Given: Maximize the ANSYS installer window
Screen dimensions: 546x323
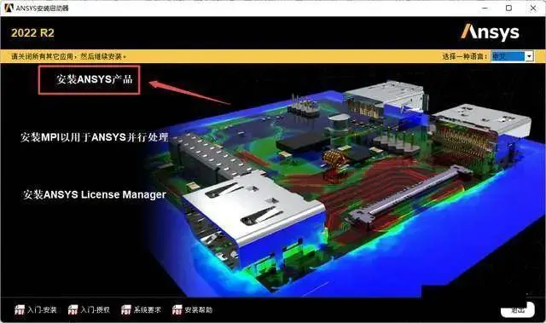Looking at the screenshot, I should coord(508,8).
